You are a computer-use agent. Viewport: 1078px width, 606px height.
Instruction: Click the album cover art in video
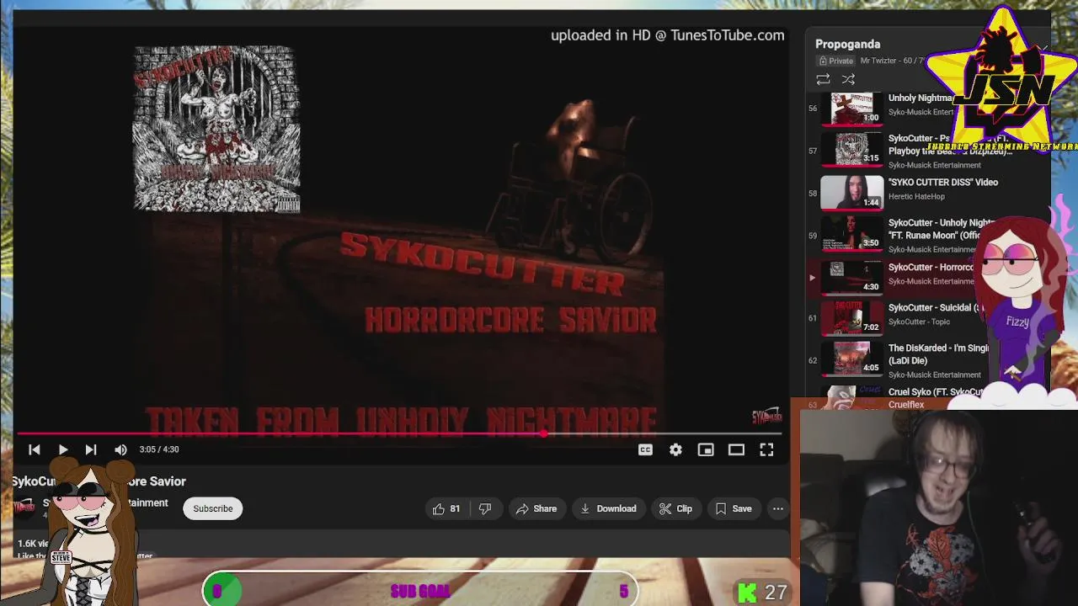point(216,129)
